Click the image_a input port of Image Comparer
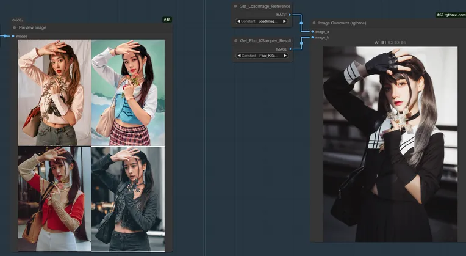The height and width of the screenshot is (256, 466). point(312,32)
